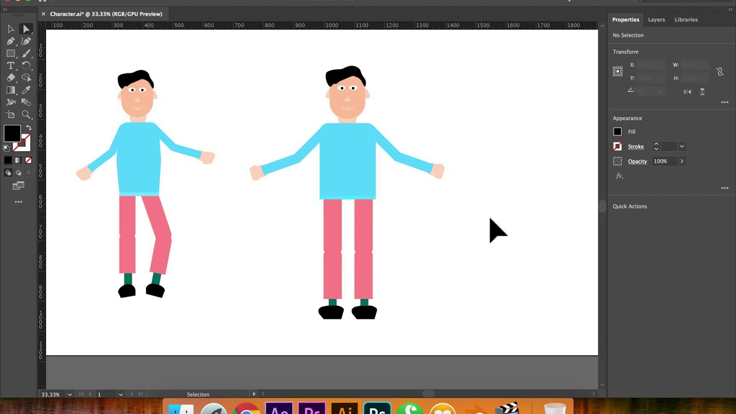Screen dimensions: 736x414
Task: Set paint mode to Gradient
Action: [x=18, y=160]
